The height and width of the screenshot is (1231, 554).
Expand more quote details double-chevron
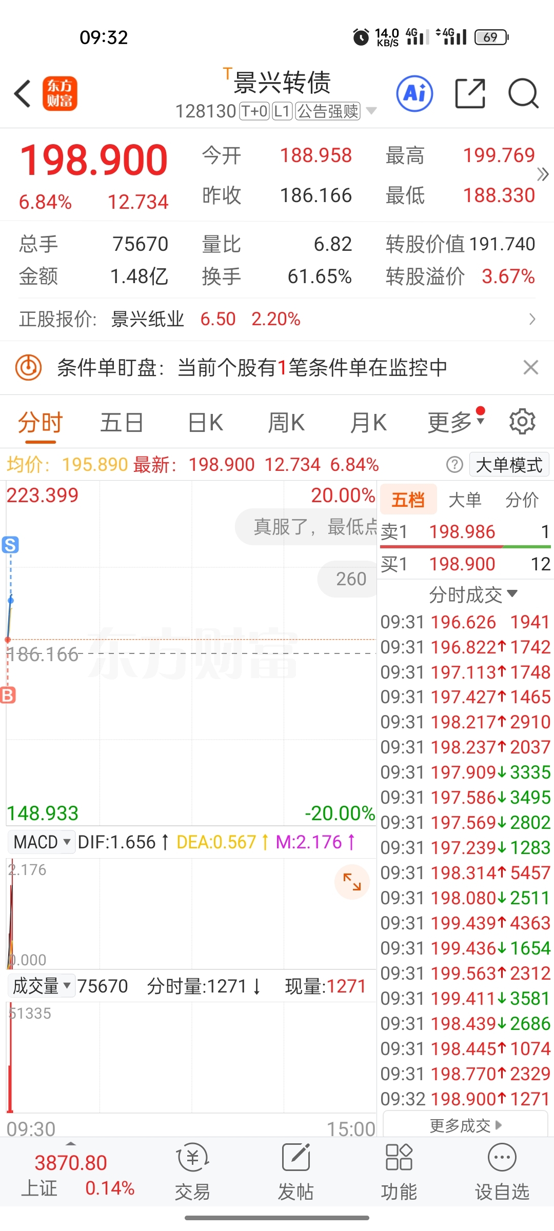click(543, 174)
